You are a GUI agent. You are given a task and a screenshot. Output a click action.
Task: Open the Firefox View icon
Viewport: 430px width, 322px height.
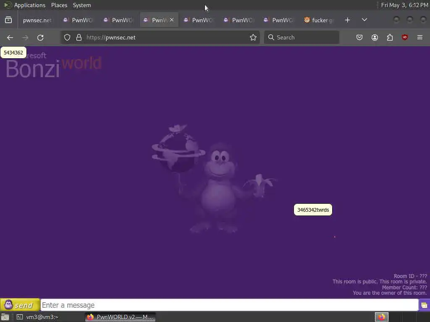[x=8, y=20]
